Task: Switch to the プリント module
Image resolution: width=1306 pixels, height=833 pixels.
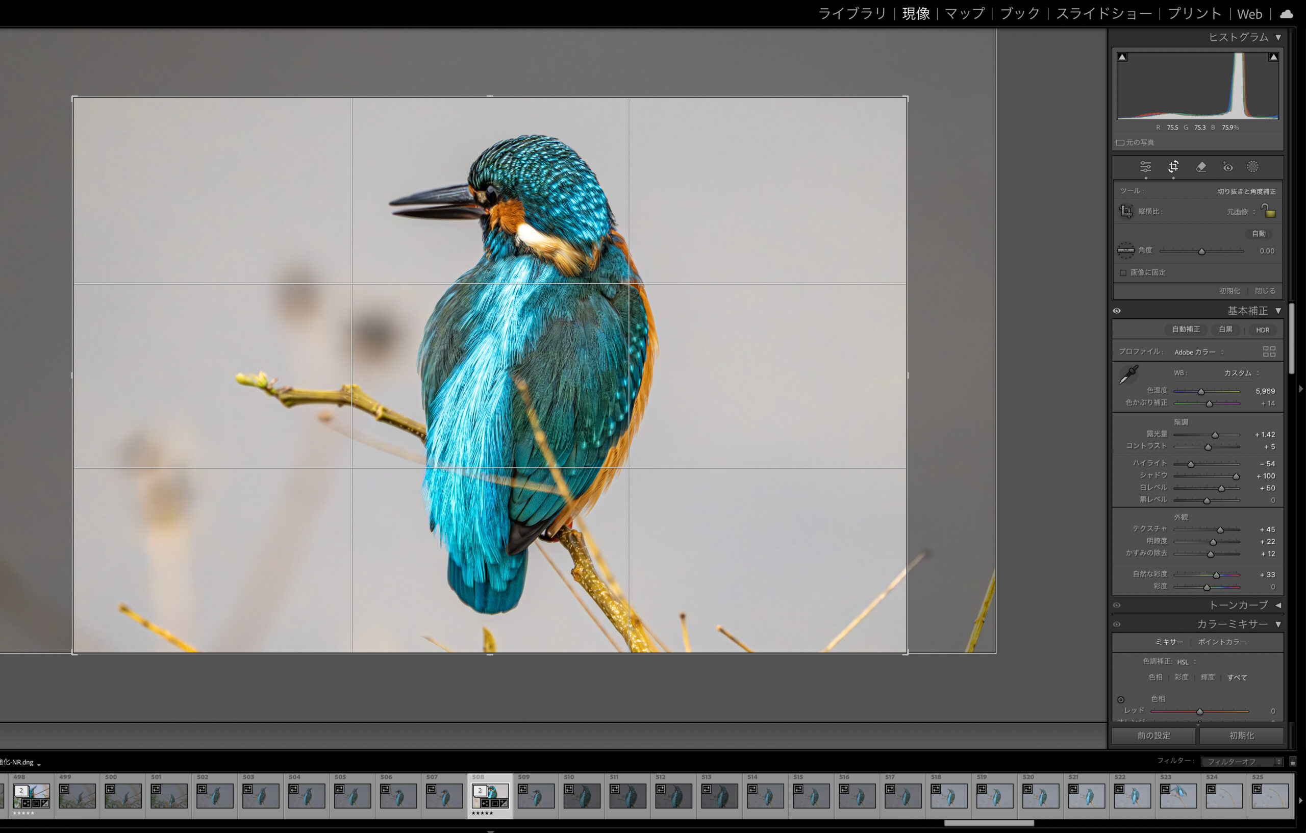Action: [x=1194, y=14]
